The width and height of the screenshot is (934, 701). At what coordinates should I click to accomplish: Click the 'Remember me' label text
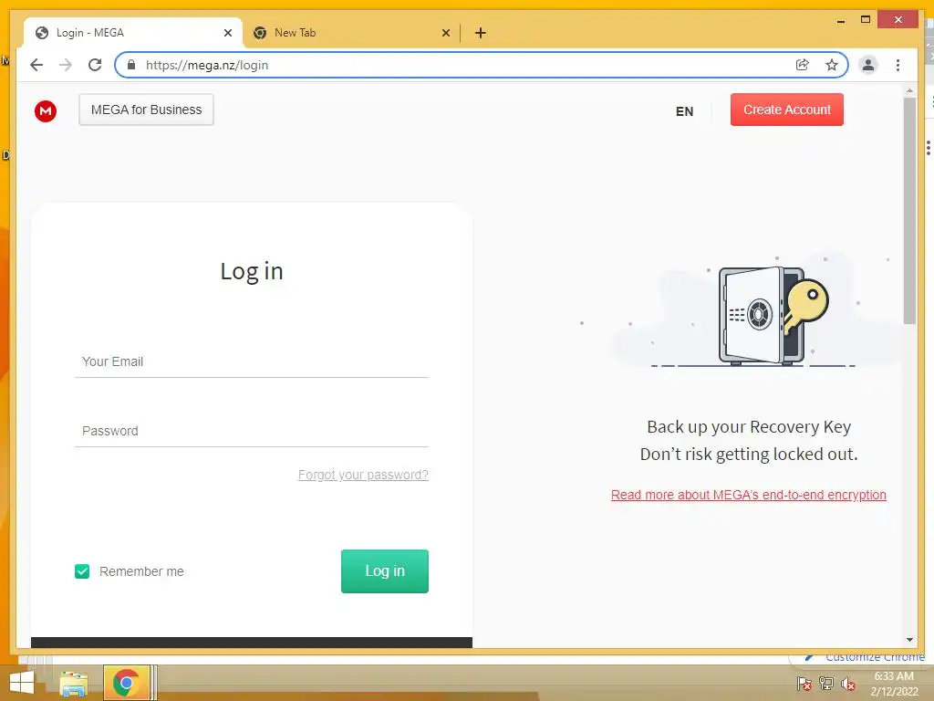pos(141,571)
